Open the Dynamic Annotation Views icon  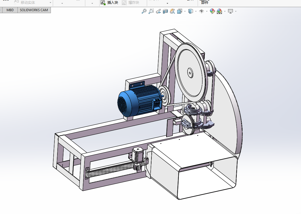(173, 11)
